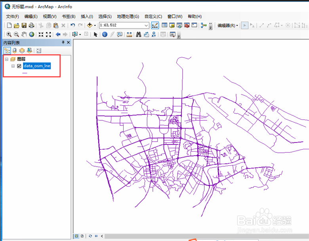Refresh the map display
The width and height of the screenshot is (309, 241).
tap(90, 236)
